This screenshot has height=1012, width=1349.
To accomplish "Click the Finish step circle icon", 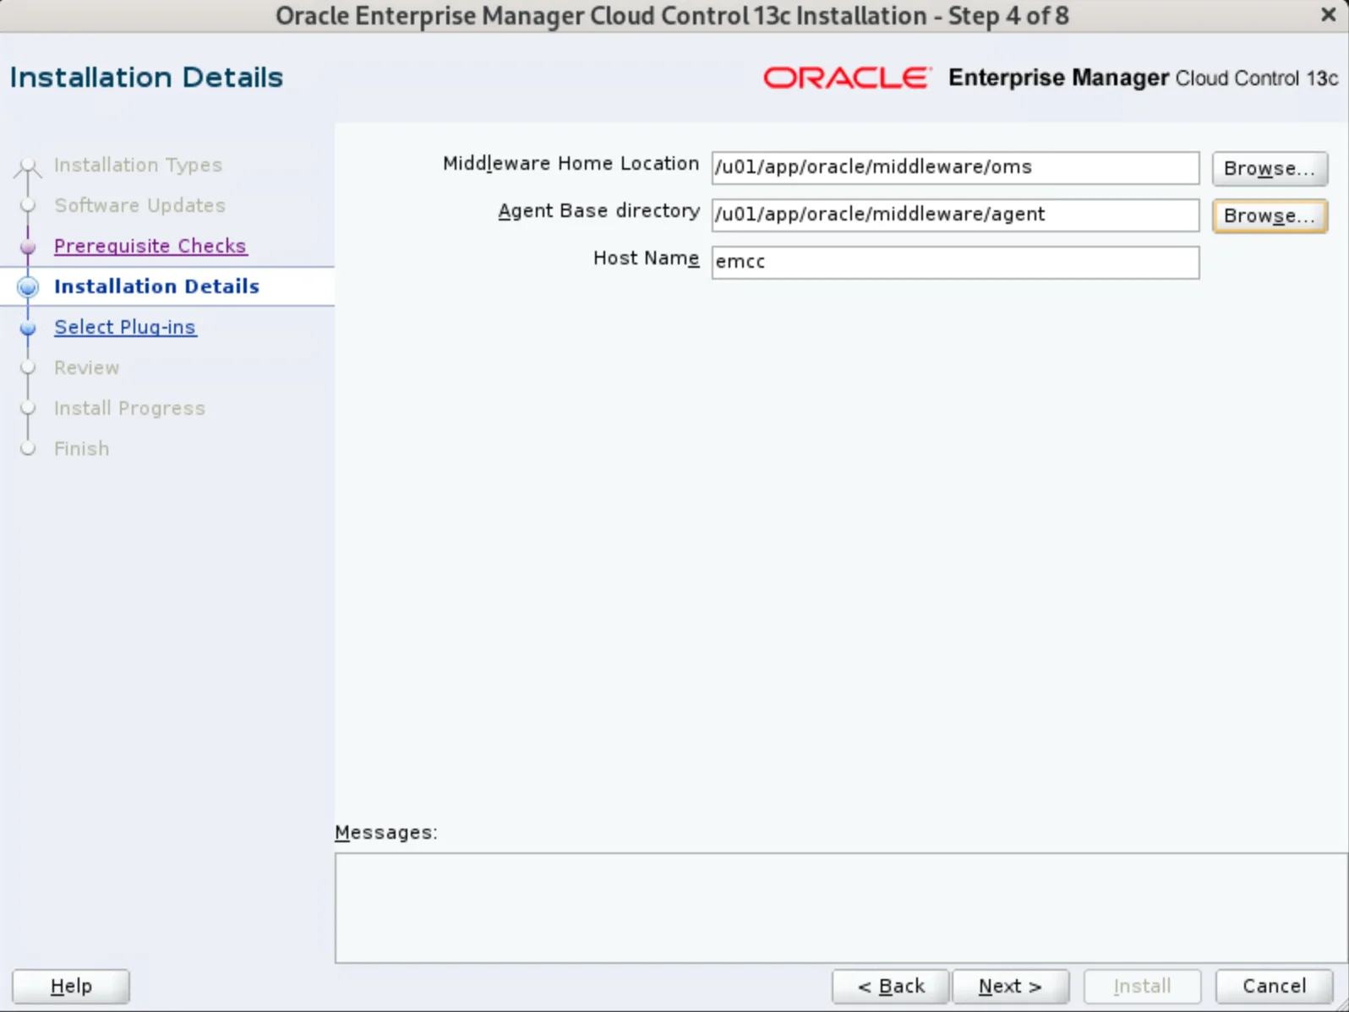I will [x=28, y=449].
